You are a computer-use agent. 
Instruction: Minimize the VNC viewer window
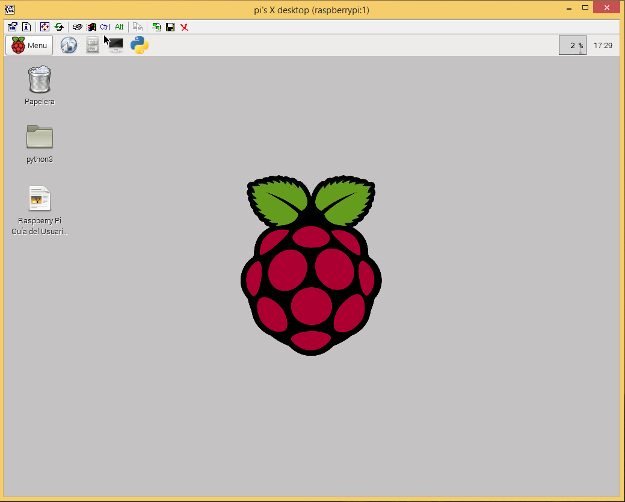[x=569, y=8]
